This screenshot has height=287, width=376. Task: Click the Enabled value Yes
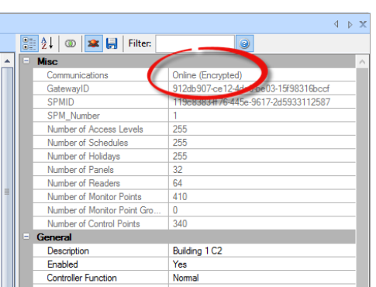point(180,265)
